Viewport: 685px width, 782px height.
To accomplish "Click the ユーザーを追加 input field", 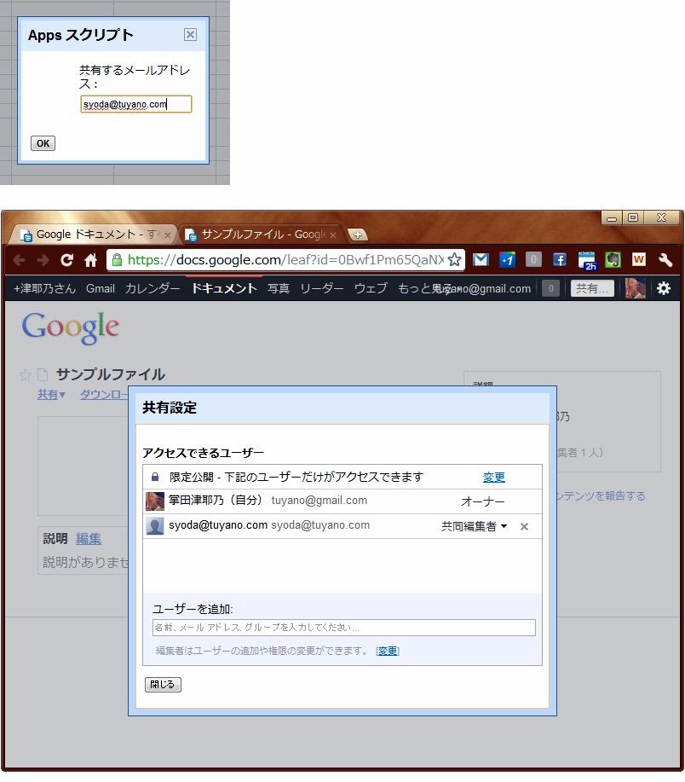I will pos(343,628).
